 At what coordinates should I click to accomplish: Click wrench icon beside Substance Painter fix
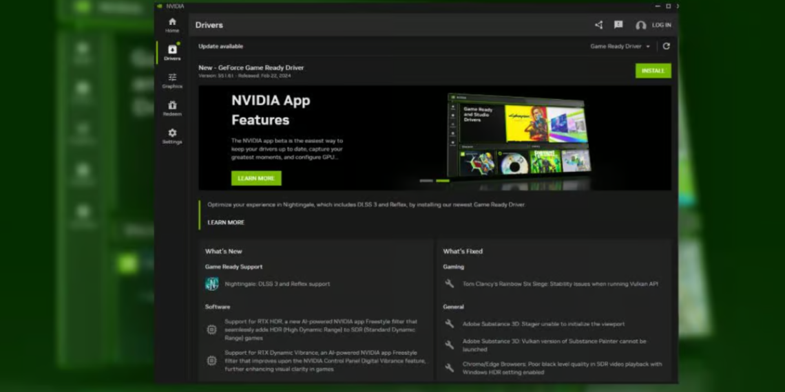tap(450, 345)
